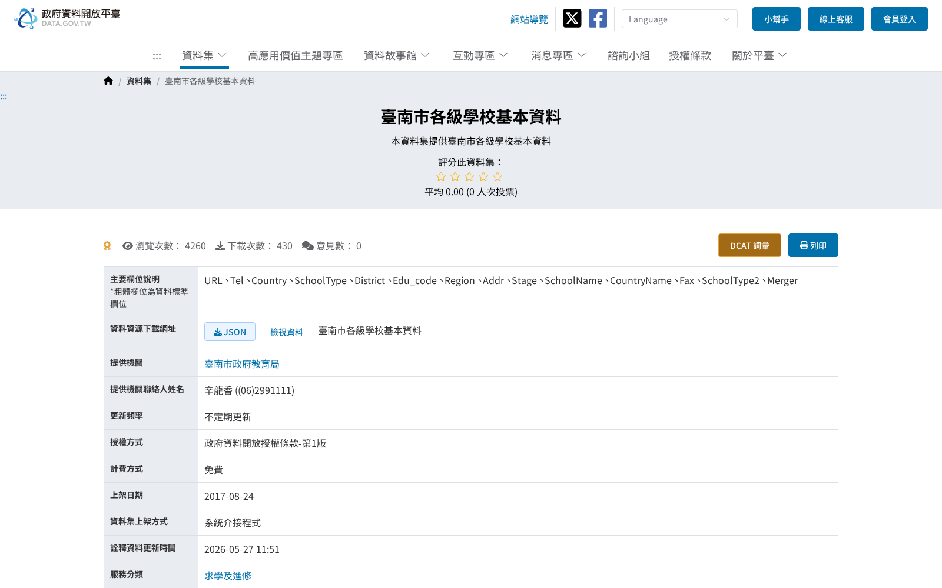
Task: Open the 網站導覽 link
Action: click(529, 19)
